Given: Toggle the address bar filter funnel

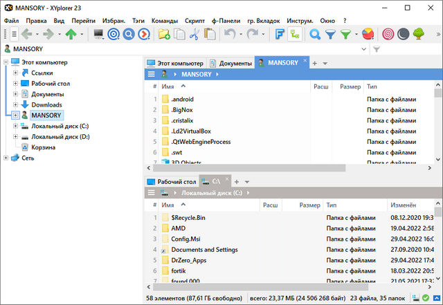Looking at the screenshot, I should point(377,49).
